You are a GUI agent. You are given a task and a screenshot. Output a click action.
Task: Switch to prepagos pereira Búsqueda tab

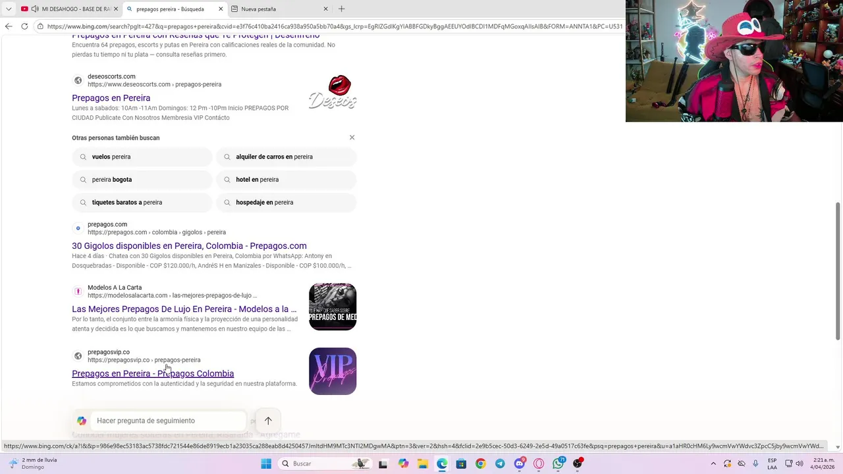tap(175, 9)
